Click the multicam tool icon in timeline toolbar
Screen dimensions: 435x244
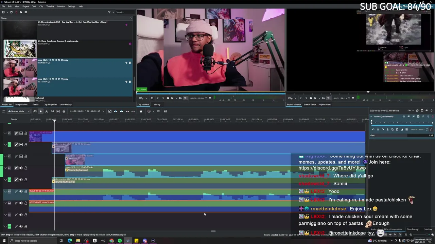coord(64,111)
